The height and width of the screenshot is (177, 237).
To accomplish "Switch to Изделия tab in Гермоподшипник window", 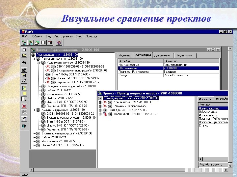I will (124, 55).
